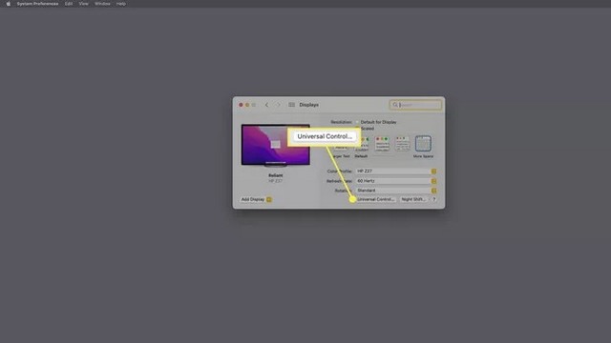611x343 pixels.
Task: Open the Window menu
Action: 102,4
